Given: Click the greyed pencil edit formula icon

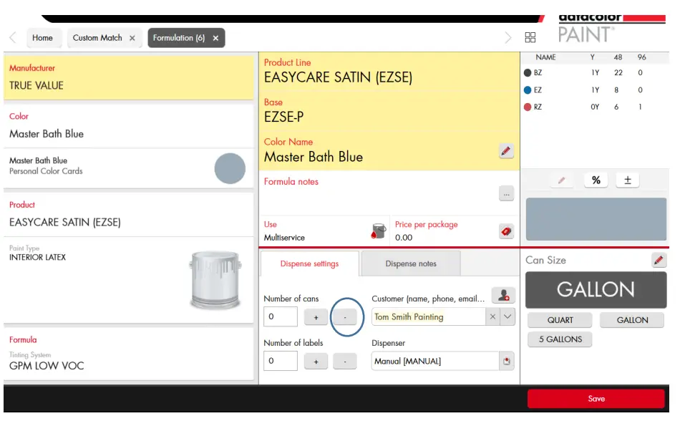Looking at the screenshot, I should point(562,180).
